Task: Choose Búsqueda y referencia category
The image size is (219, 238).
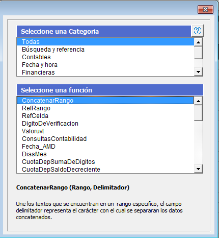Action: [x=105, y=50]
